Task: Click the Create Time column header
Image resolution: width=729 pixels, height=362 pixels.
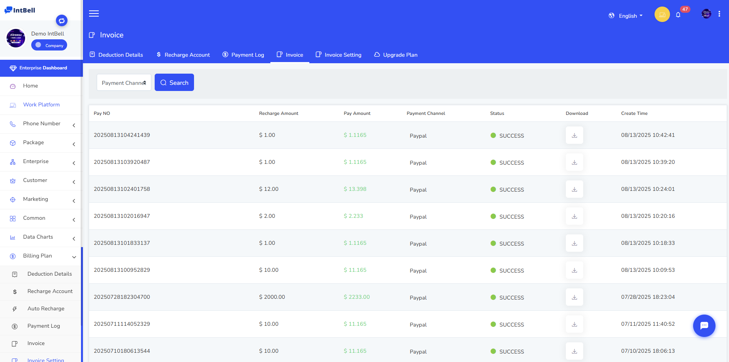Action: pyautogui.click(x=634, y=113)
